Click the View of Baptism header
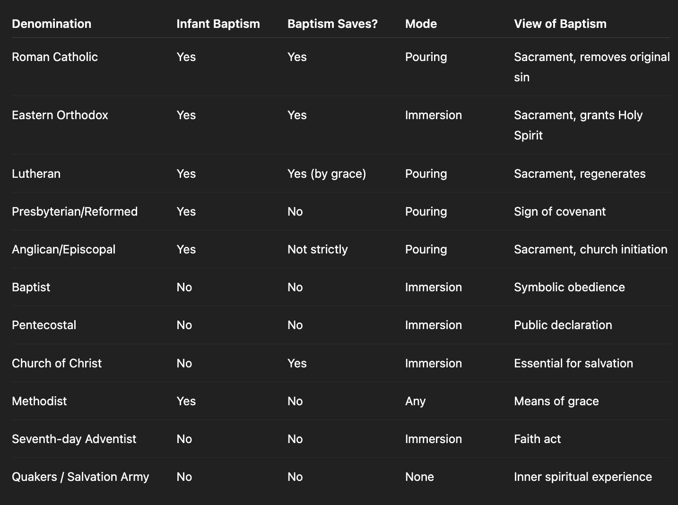The height and width of the screenshot is (505, 678). pos(560,24)
